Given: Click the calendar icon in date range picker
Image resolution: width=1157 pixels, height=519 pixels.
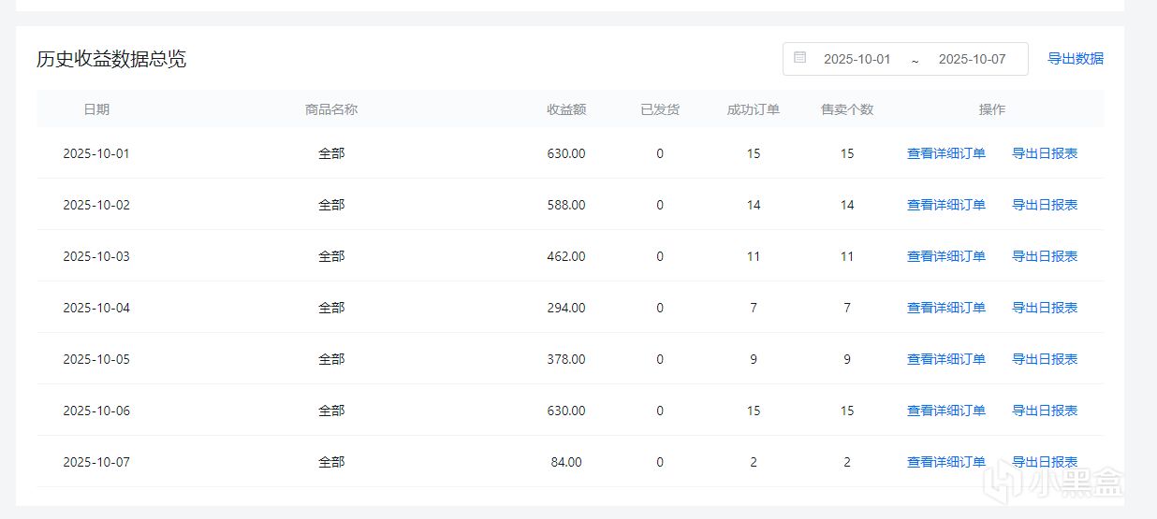Looking at the screenshot, I should 799,58.
